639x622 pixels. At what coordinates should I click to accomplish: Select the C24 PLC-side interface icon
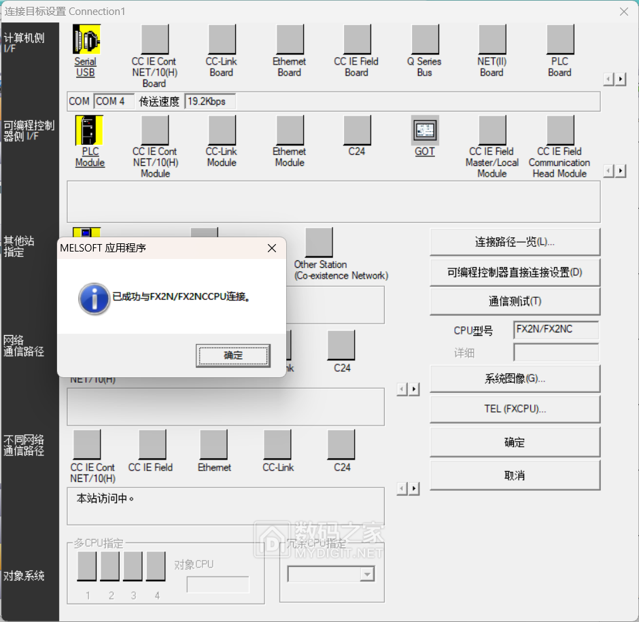(x=357, y=130)
